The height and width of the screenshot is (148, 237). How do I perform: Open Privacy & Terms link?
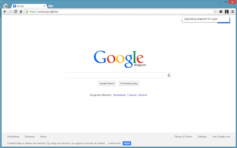[x=183, y=137]
